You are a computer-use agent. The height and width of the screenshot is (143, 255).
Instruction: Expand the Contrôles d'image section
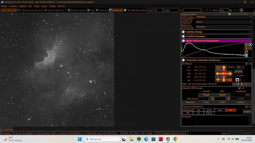[x=183, y=32]
